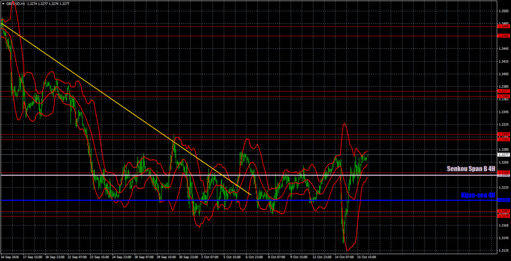This screenshot has width=511, height=261.
Task: Click the 'Kijun-sen 4H' blue text label
Action: 478,195
